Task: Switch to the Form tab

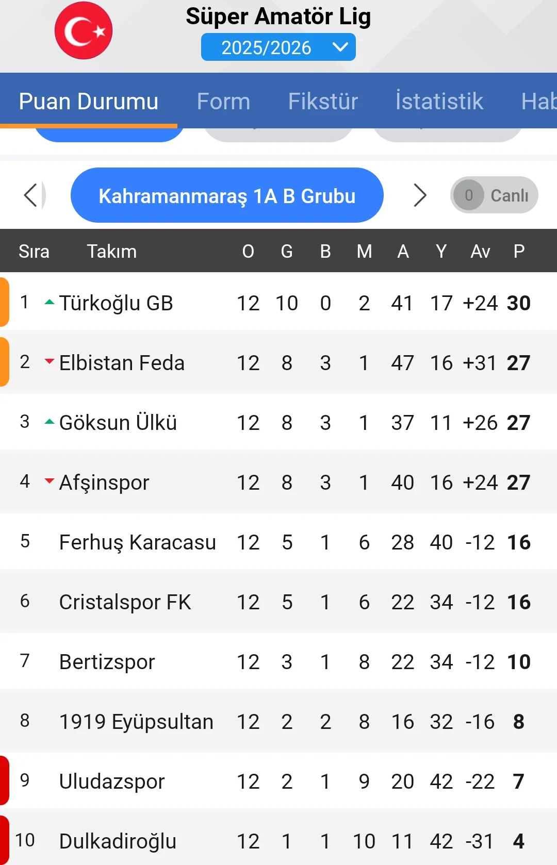Action: pos(223,102)
